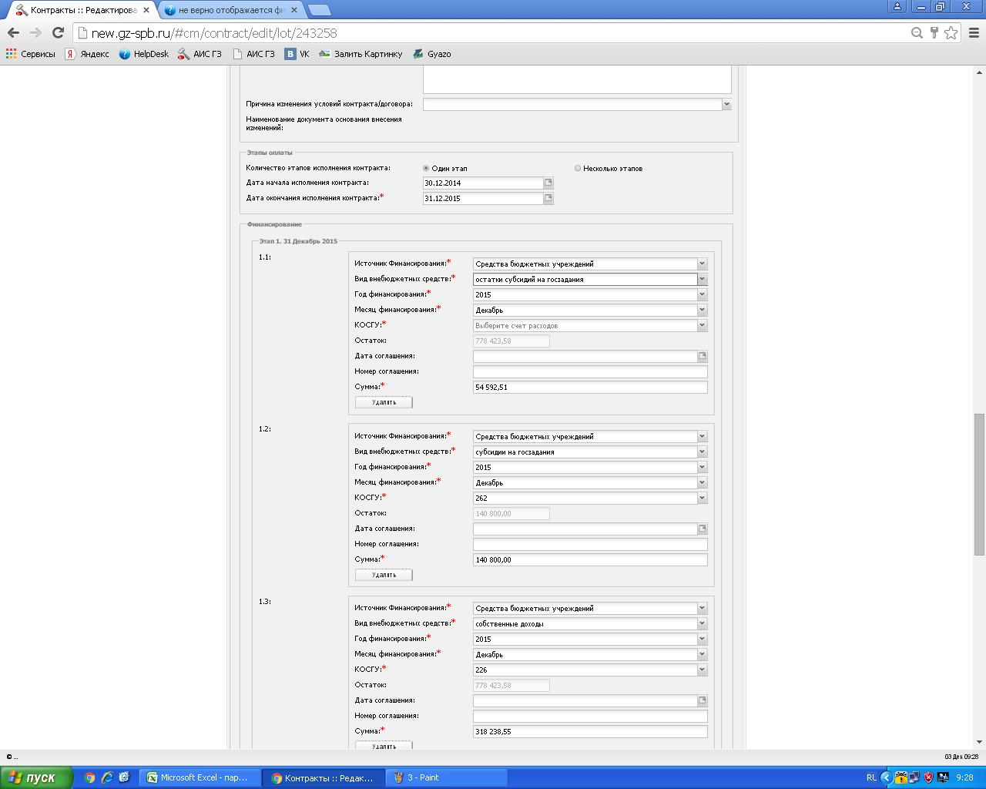The width and height of the screenshot is (986, 789).
Task: Click the Сумма field with 54 592,51
Action: click(x=590, y=387)
